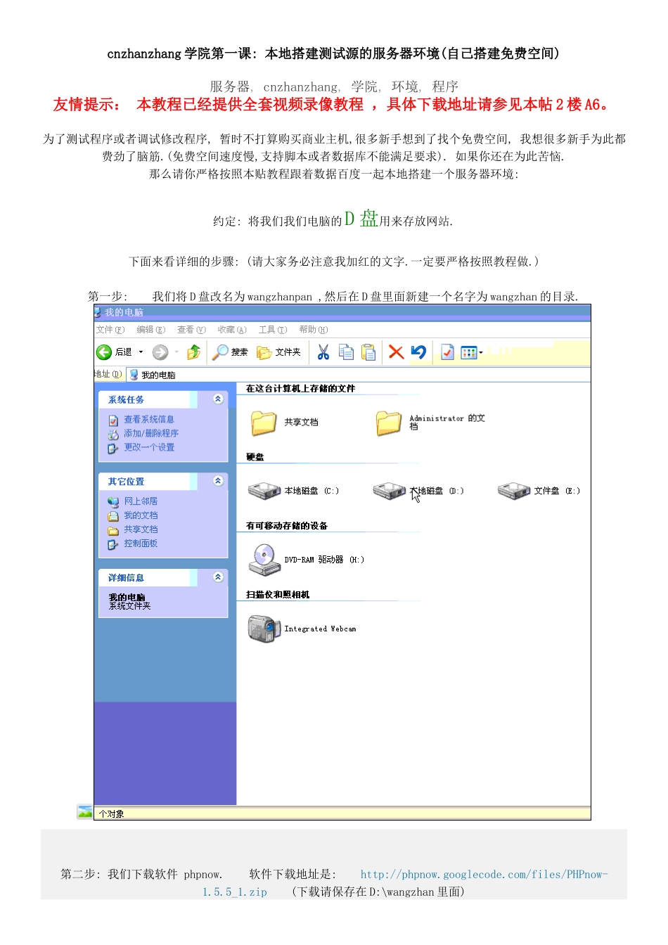Open the 文件(F) menu
The height and width of the screenshot is (945, 668).
pyautogui.click(x=110, y=330)
